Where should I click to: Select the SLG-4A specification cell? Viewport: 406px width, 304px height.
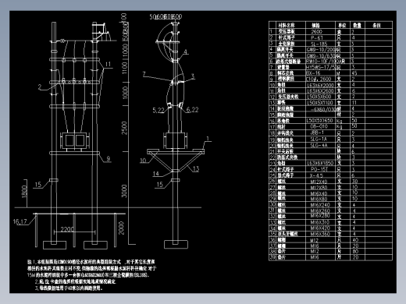click(319, 145)
